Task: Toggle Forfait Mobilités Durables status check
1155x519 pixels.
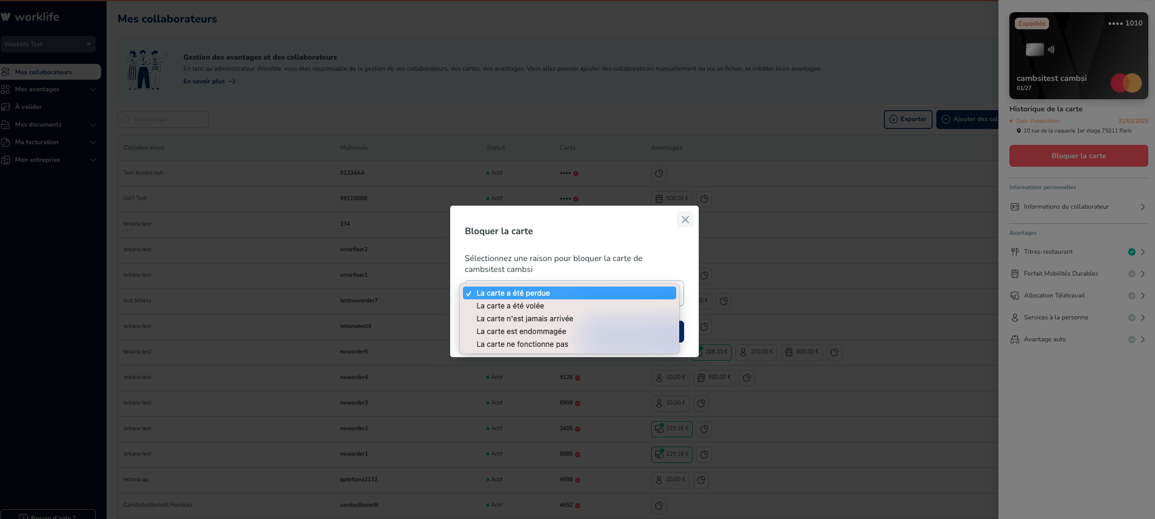Action: 1131,274
